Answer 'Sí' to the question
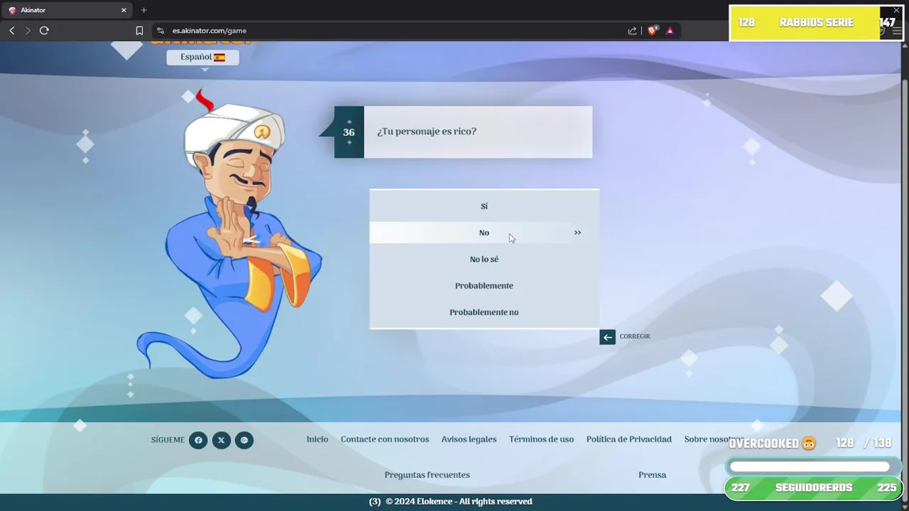This screenshot has width=909, height=511. tap(484, 206)
